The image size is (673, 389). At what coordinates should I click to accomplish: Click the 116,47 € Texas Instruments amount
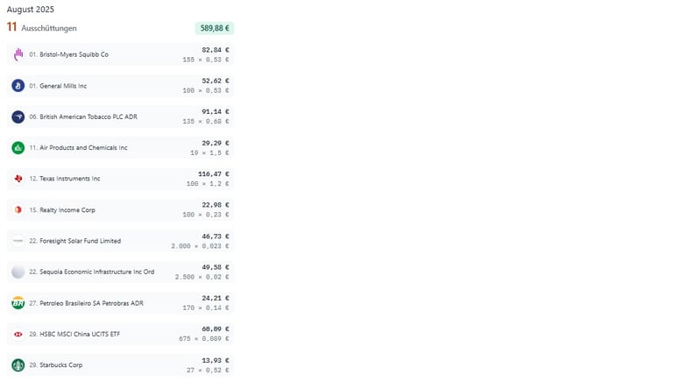click(x=213, y=173)
